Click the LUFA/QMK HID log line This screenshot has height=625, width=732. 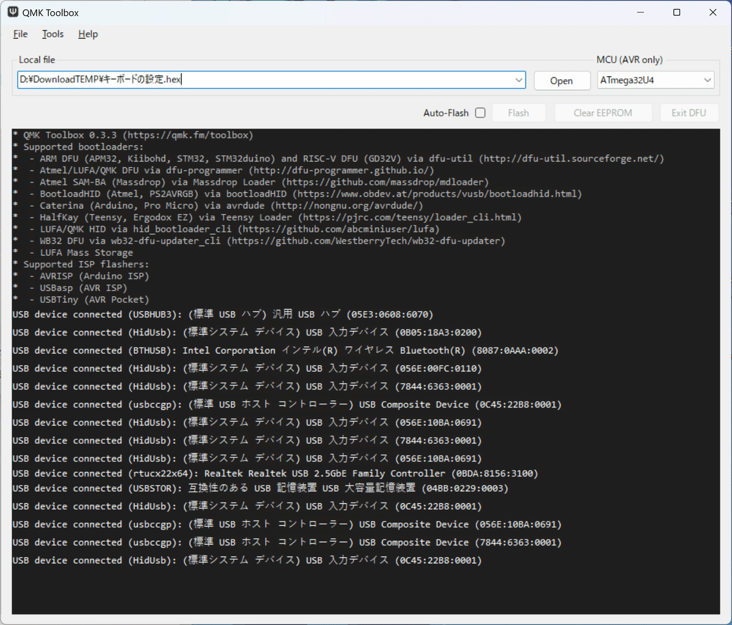[x=226, y=229]
